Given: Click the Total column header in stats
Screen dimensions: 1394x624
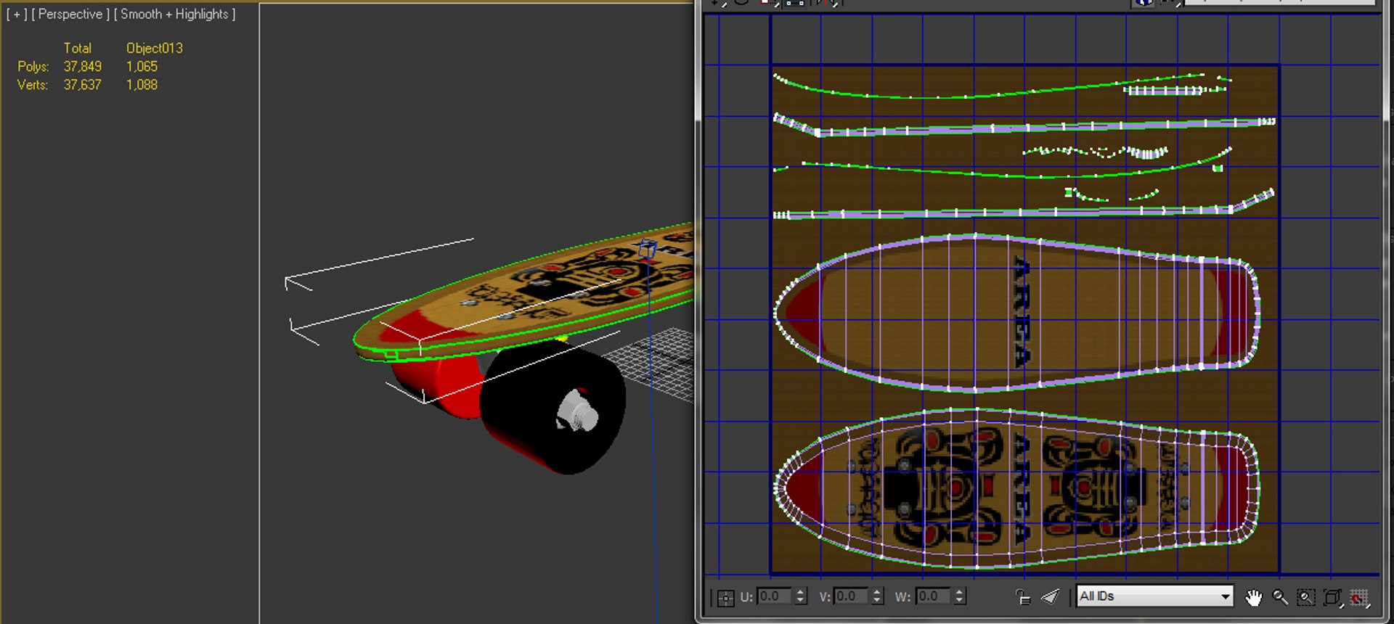Looking at the screenshot, I should coord(78,49).
